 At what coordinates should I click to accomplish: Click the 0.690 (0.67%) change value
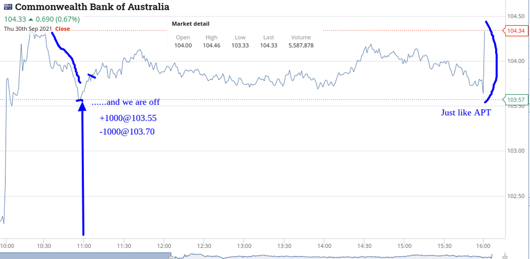[57, 19]
